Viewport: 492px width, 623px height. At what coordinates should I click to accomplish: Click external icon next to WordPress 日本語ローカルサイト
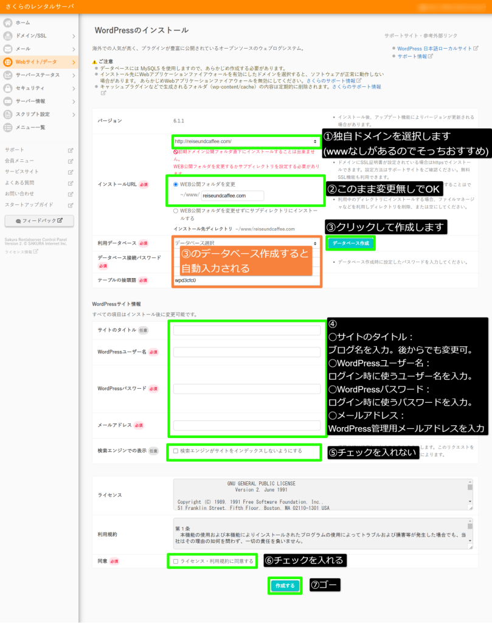(476, 48)
